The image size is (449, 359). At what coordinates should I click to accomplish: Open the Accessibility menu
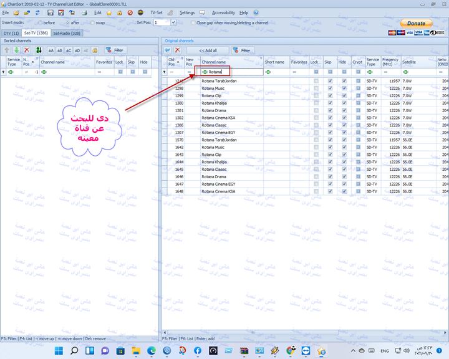(x=223, y=12)
